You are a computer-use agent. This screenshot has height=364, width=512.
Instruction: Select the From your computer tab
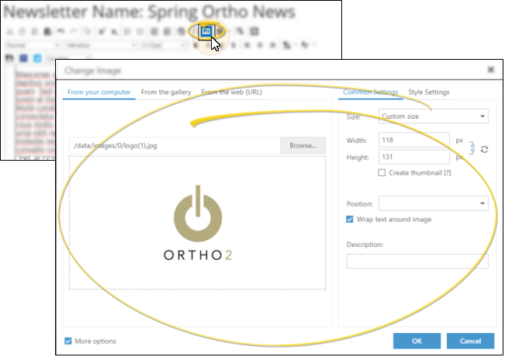point(99,92)
